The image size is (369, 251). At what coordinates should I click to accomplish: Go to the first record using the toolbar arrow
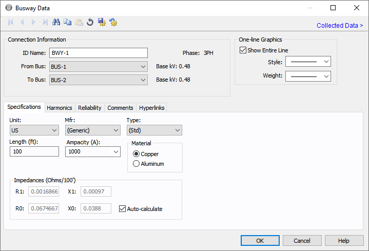pyautogui.click(x=11, y=22)
